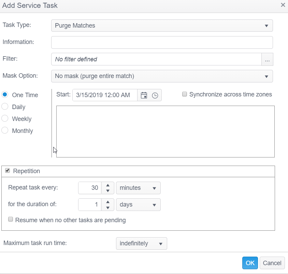Open the Maximum task run time dropdown
Screen dimensions: 288x274
(x=141, y=244)
